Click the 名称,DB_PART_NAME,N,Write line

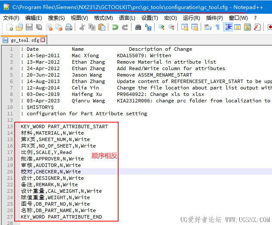click(58, 210)
